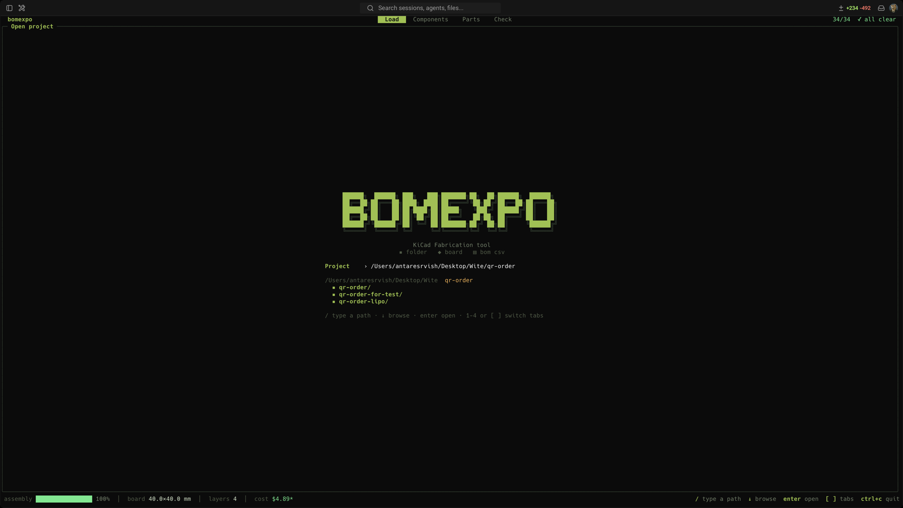Screen dimensions: 903x508
Task: Click the type a path hint under folder list
Action: coord(348,316)
